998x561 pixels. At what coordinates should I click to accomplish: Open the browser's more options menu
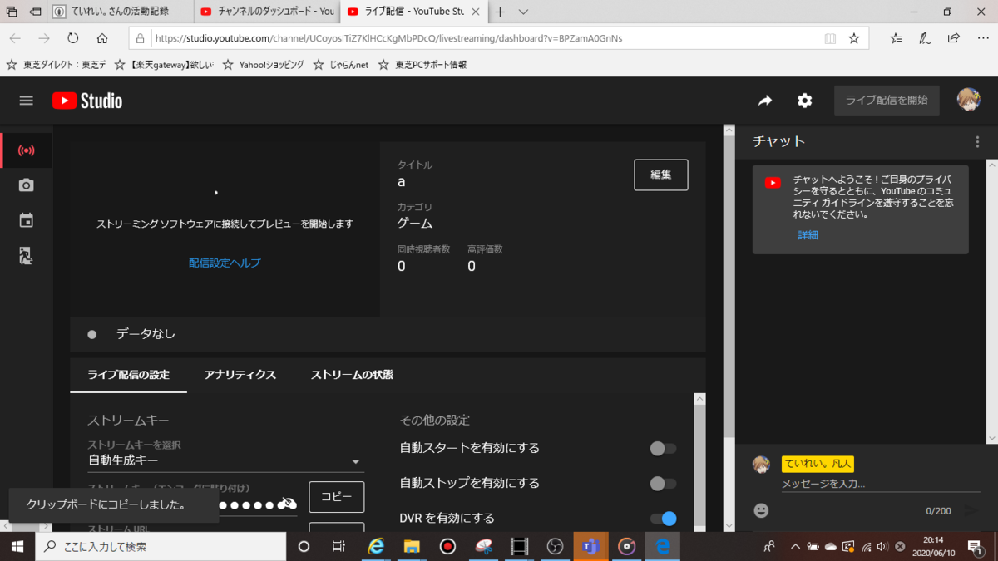(x=983, y=37)
